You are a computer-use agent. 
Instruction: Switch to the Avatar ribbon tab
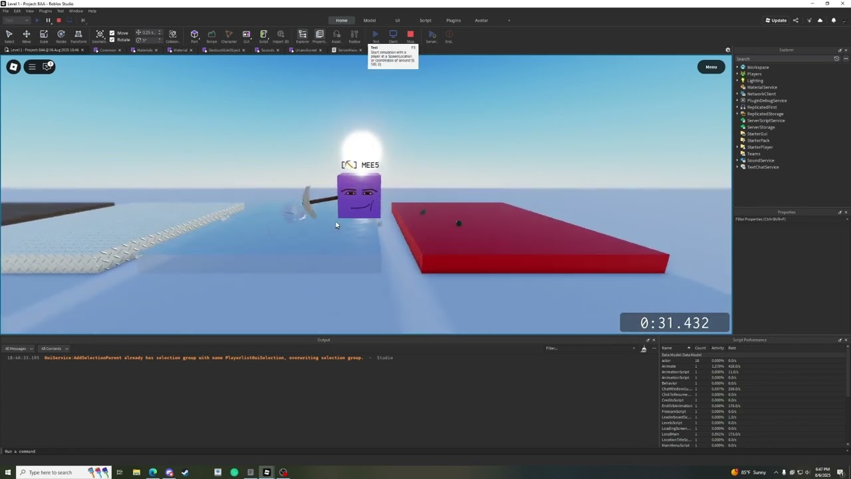point(481,20)
